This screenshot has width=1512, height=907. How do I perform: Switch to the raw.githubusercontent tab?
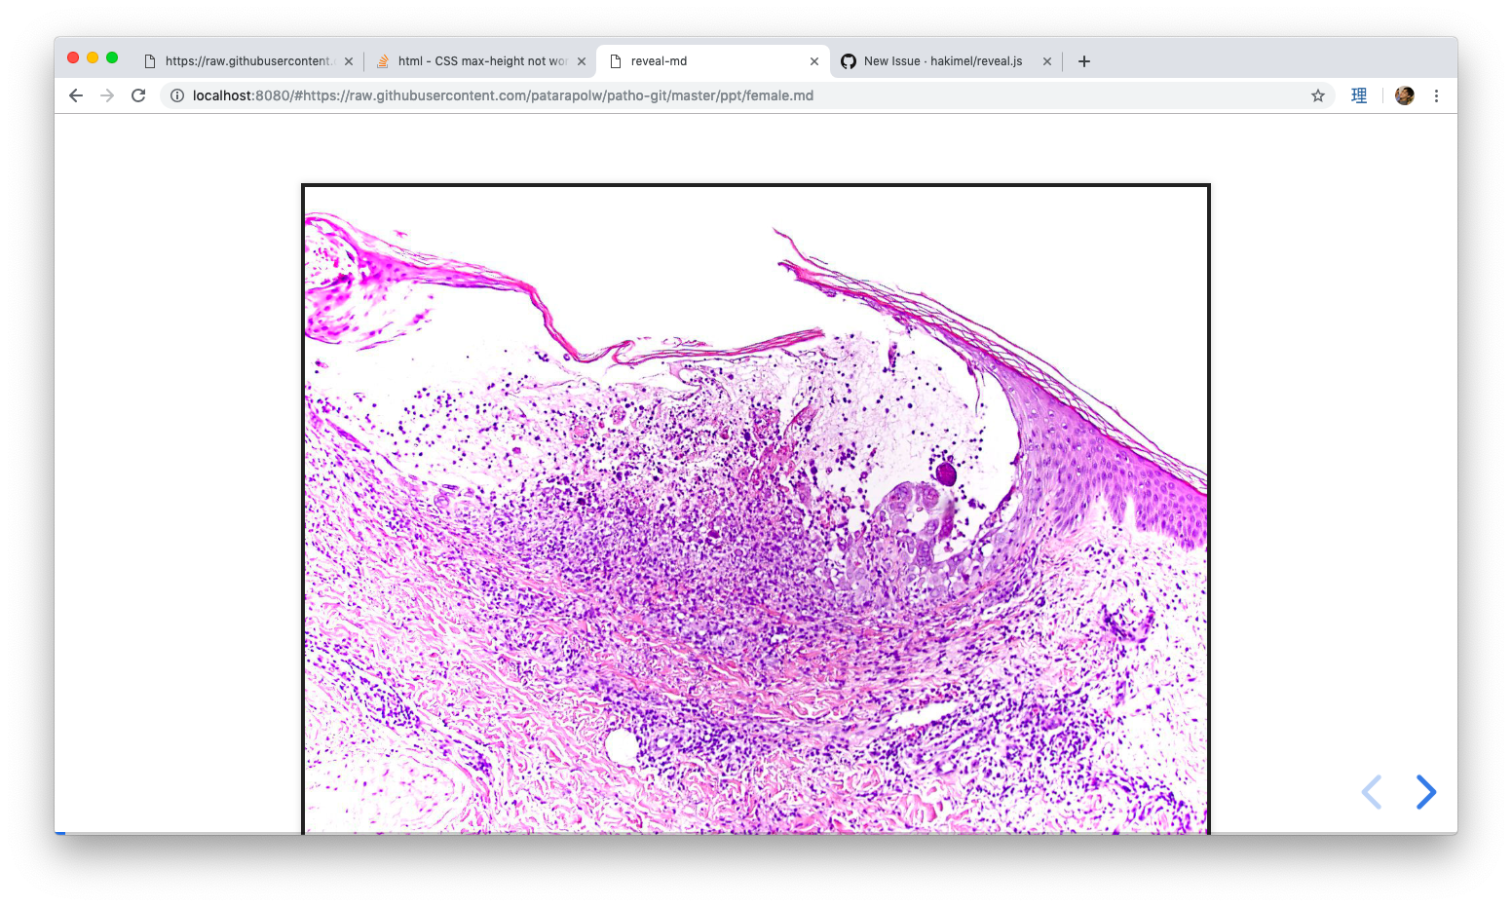click(247, 61)
